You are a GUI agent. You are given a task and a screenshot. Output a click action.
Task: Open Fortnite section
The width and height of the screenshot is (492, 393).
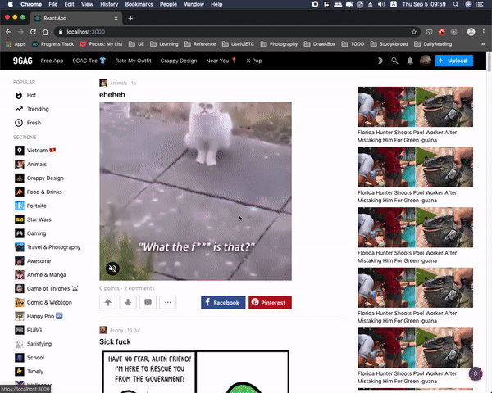(30, 206)
